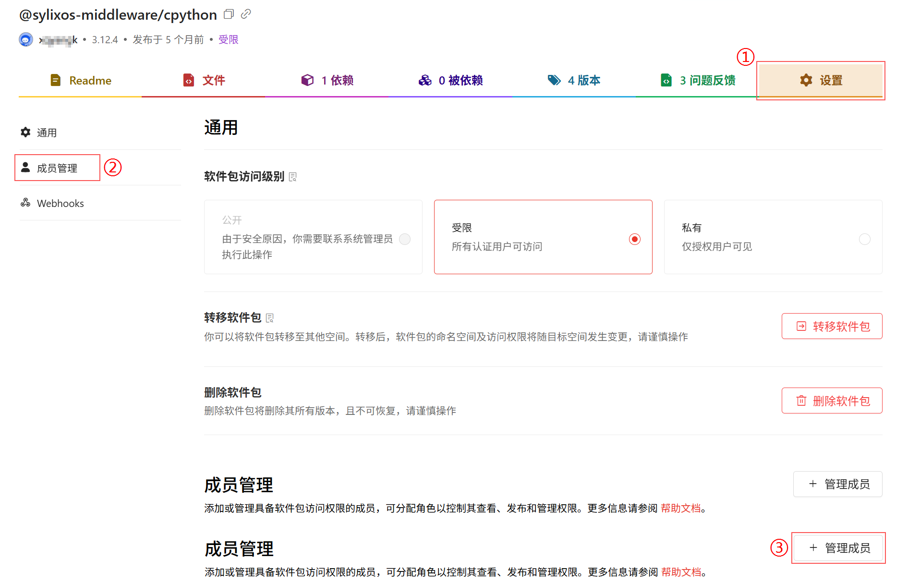Viewport: 908px width, 583px height.
Task: Open the 1 依赖 tab
Action: tap(327, 80)
